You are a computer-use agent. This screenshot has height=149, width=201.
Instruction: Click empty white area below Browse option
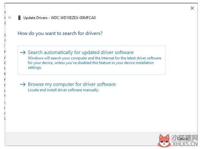click(x=94, y=112)
